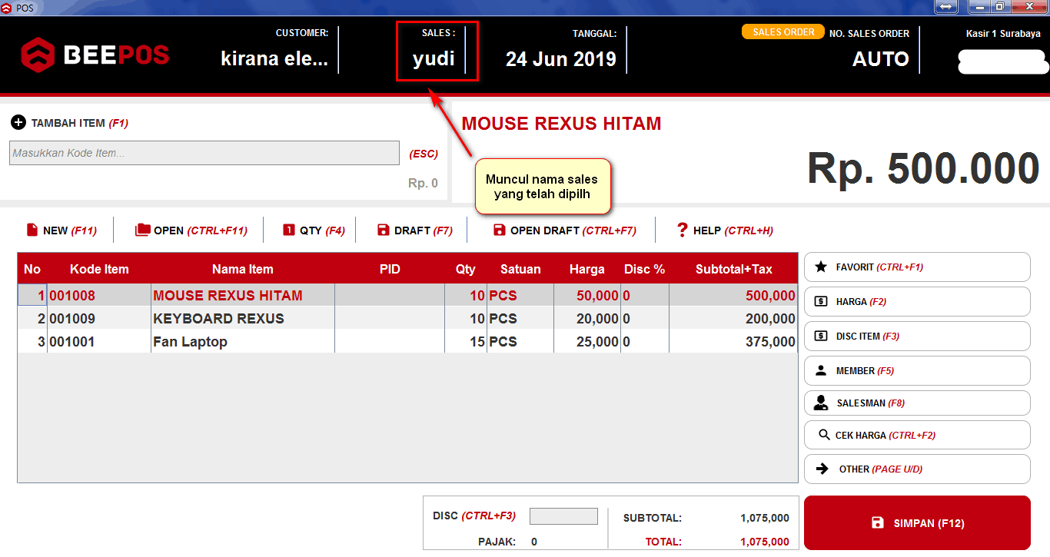Click the PID column header
The image size is (1050, 557).
[x=390, y=269]
